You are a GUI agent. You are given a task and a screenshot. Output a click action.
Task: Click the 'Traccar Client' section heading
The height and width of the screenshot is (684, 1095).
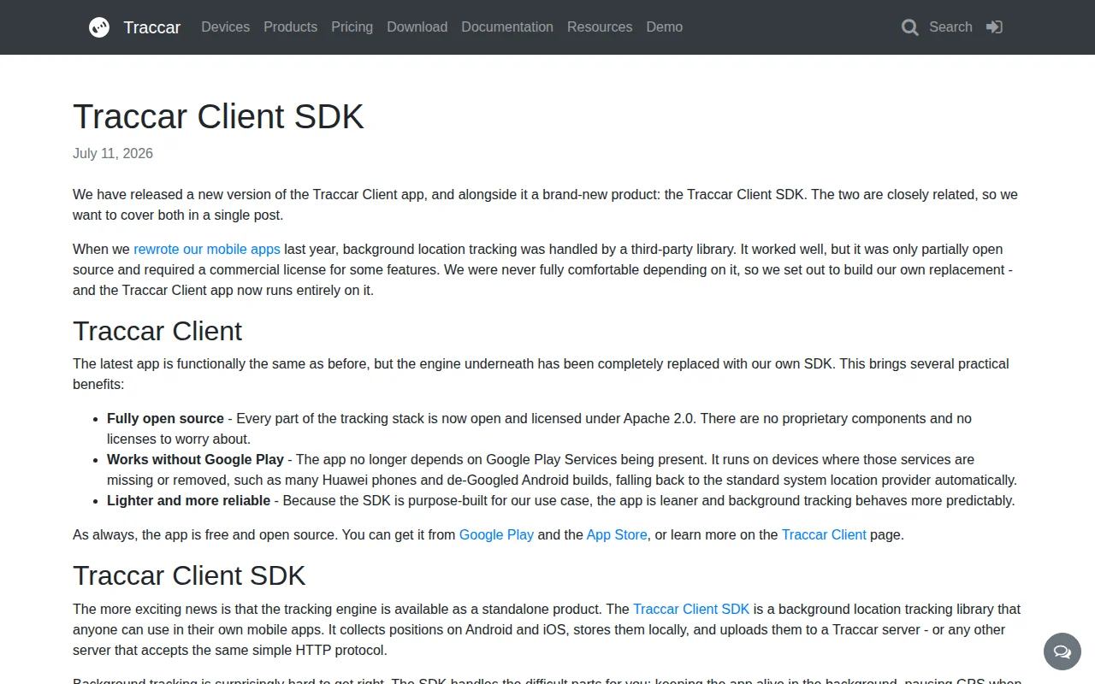click(157, 331)
